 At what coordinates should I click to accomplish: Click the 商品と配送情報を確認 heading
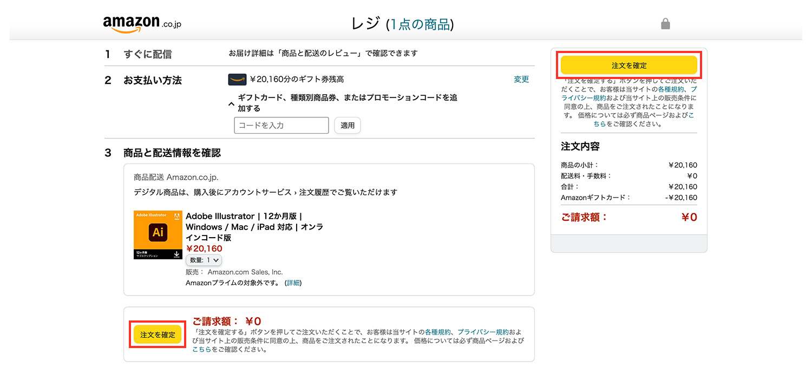pos(172,153)
